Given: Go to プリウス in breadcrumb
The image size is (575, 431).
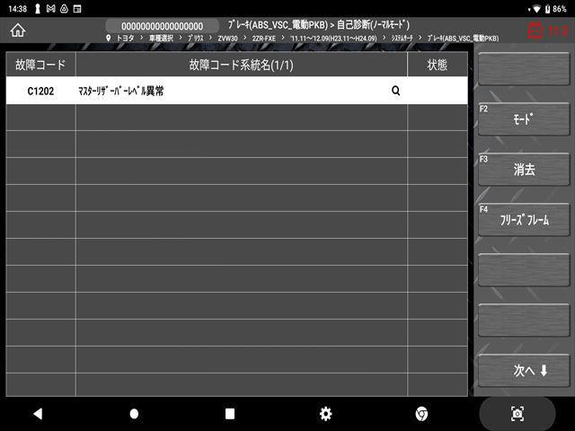Looking at the screenshot, I should point(196,38).
